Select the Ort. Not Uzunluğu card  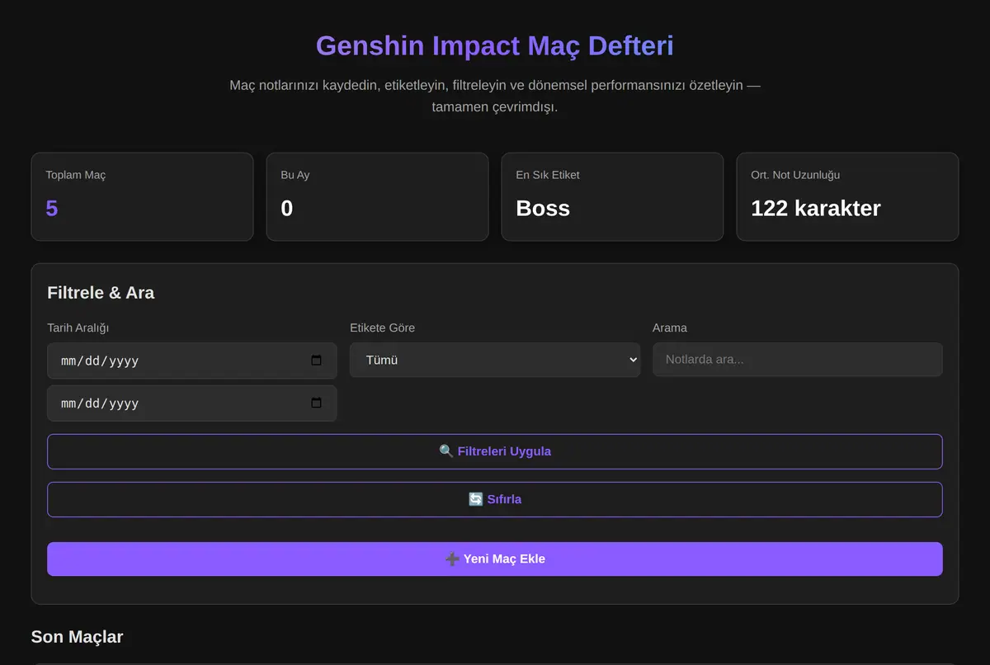click(847, 196)
